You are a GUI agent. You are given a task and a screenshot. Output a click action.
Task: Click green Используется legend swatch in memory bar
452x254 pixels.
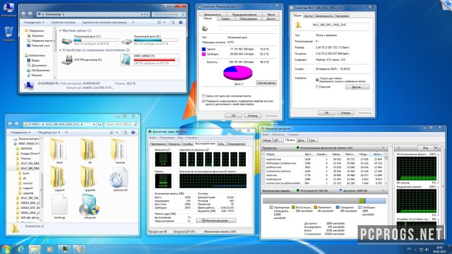(293, 207)
